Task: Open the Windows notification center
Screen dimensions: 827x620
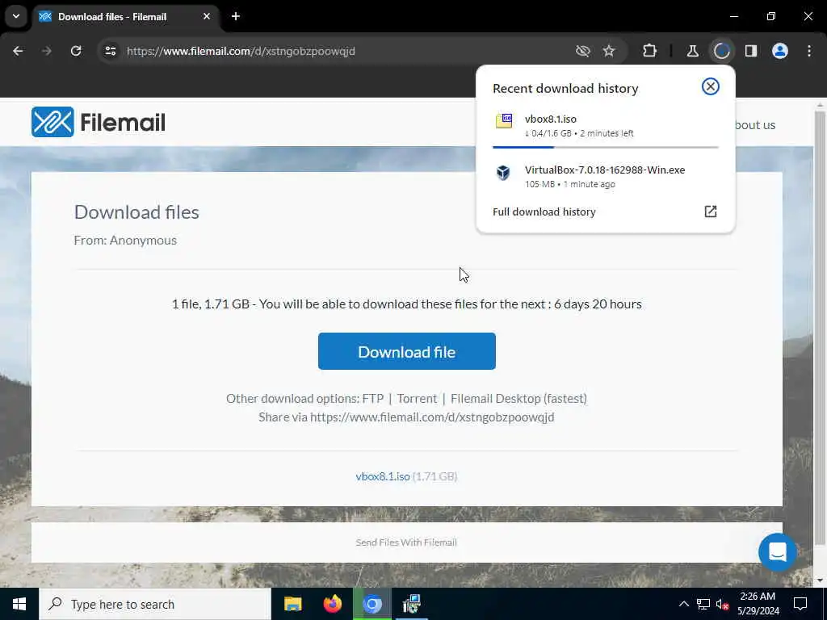Action: point(800,604)
